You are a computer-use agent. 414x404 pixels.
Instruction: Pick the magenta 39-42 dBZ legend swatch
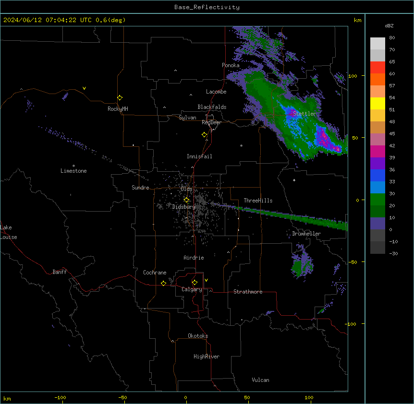pyautogui.click(x=377, y=151)
